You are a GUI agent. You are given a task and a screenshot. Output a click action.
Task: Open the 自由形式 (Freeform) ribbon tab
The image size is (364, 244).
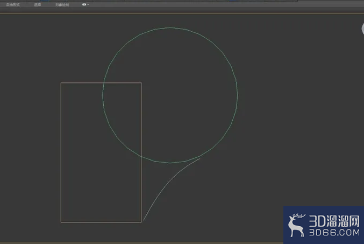(x=13, y=5)
